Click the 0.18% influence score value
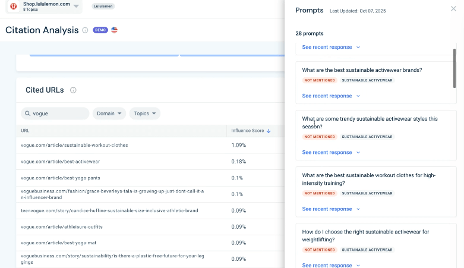Image resolution: width=464 pixels, height=268 pixels. 239,162
